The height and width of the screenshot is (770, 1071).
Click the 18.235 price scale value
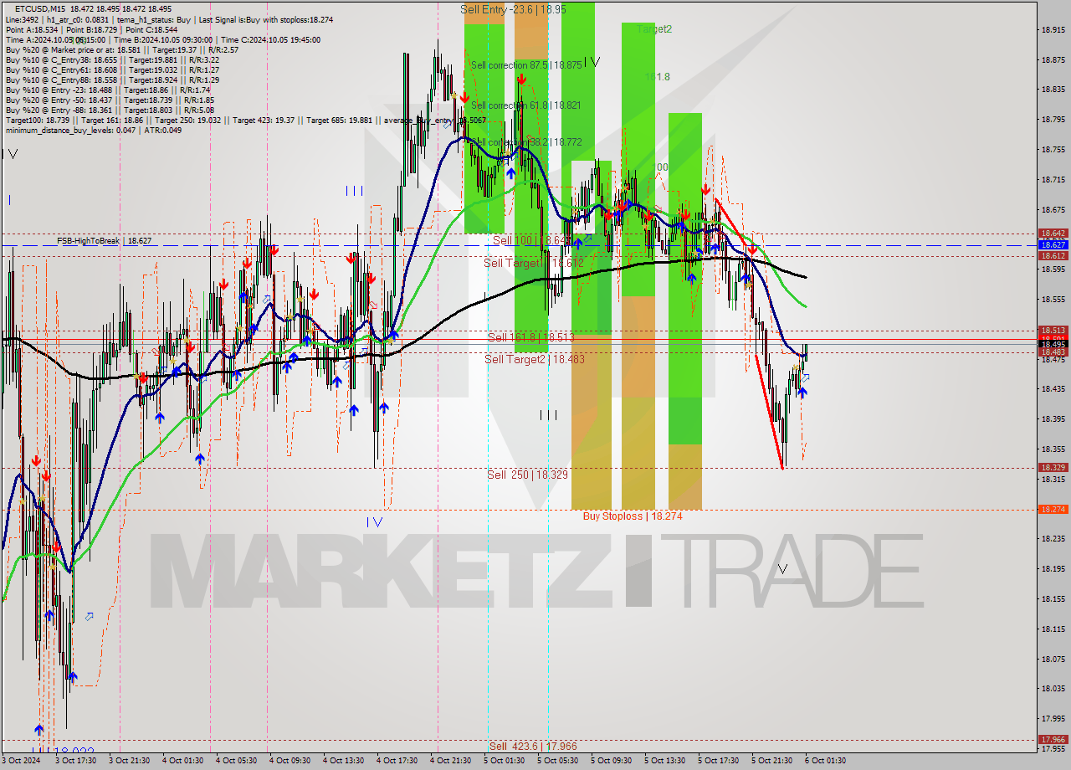(x=1053, y=539)
